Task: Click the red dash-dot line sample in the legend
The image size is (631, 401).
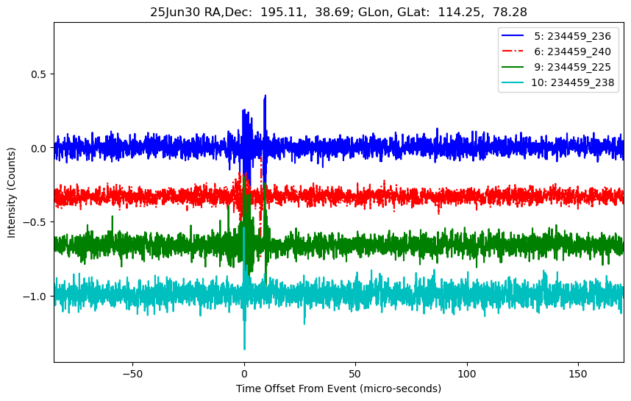Action: point(513,51)
